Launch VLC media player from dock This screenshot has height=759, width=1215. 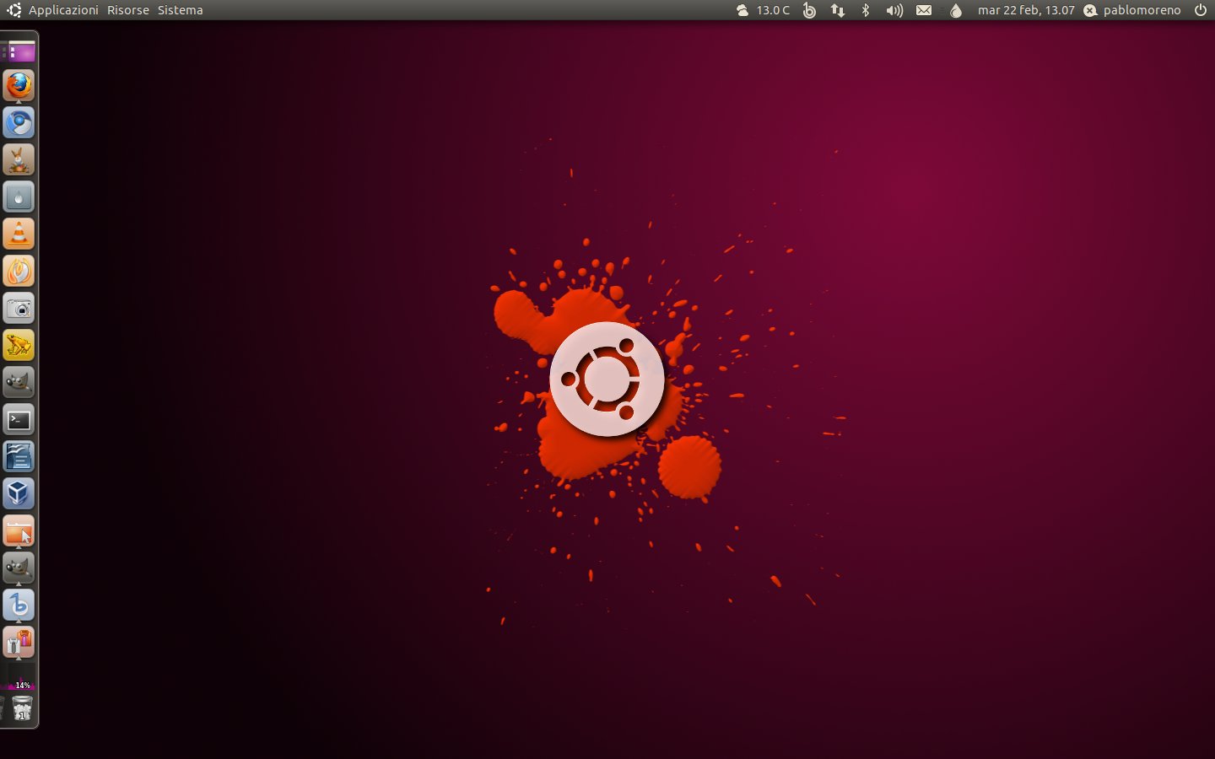19,234
